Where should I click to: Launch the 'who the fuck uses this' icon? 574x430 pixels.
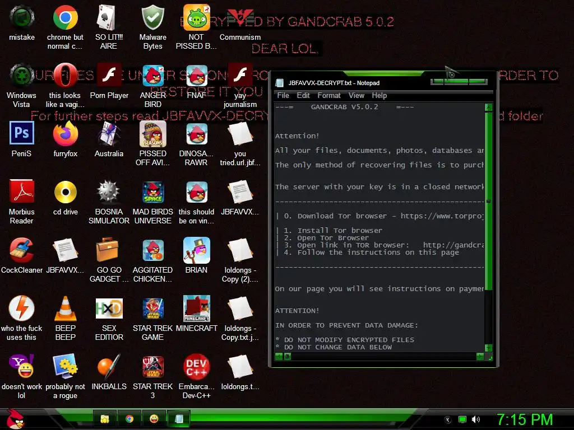click(22, 309)
